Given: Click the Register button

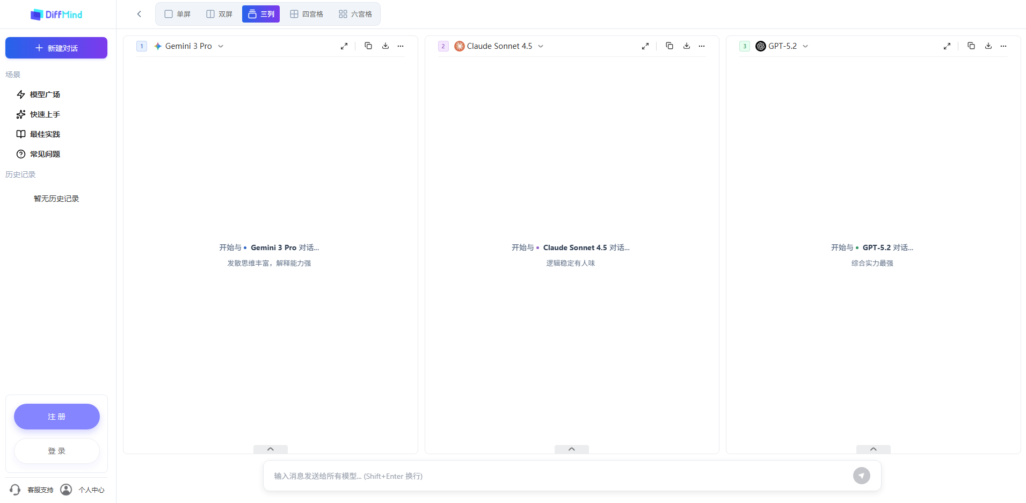Looking at the screenshot, I should point(56,417).
